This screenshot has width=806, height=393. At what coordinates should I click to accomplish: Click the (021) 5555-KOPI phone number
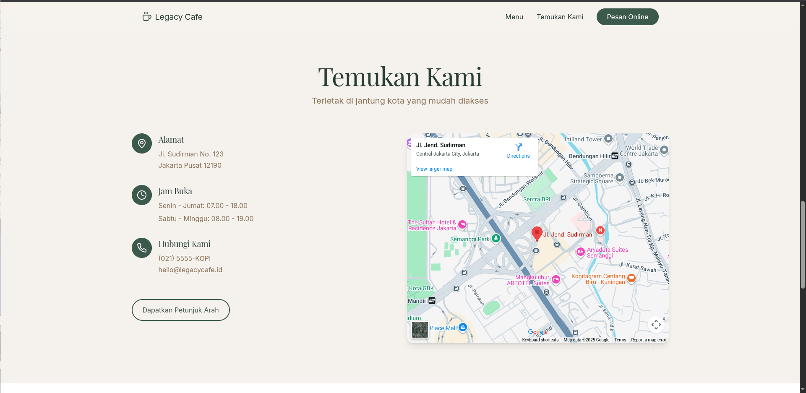[x=184, y=258]
